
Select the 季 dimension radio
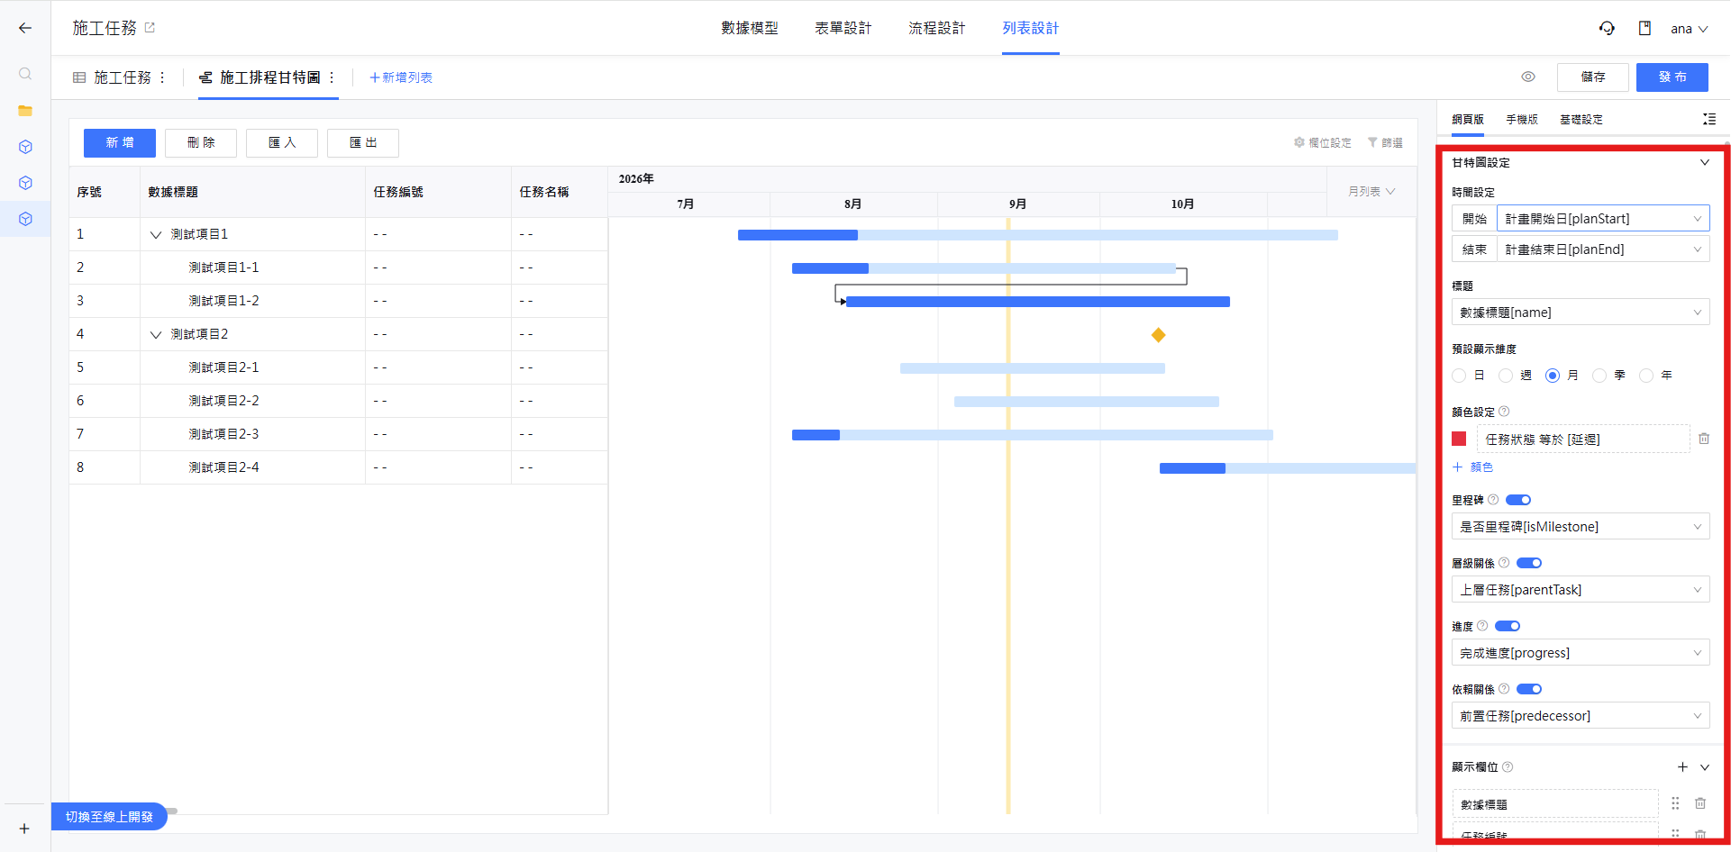pos(1599,376)
